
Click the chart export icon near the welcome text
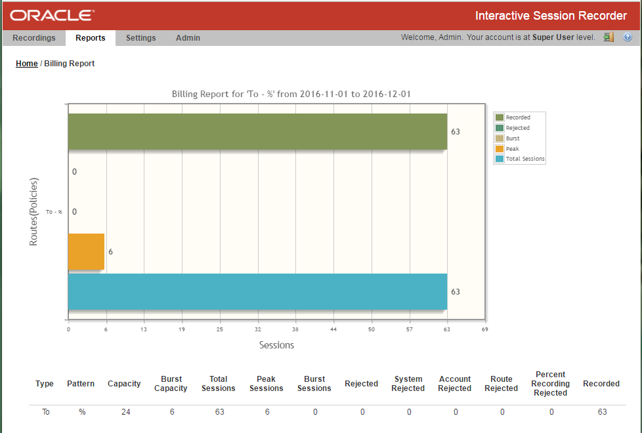click(x=608, y=37)
